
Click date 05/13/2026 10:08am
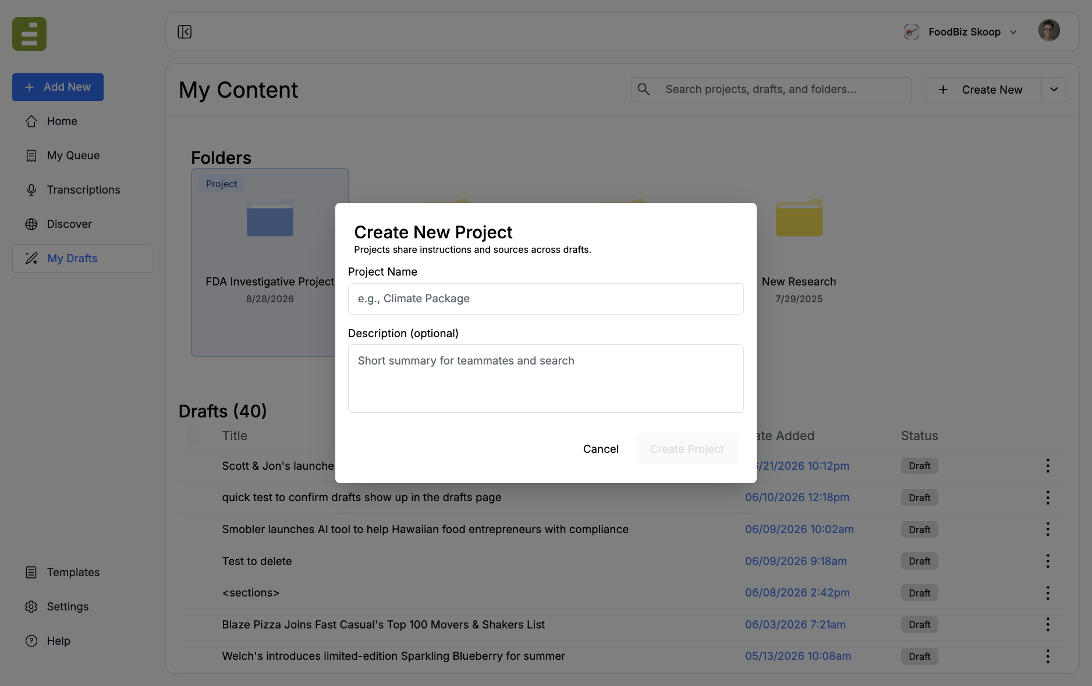[798, 656]
